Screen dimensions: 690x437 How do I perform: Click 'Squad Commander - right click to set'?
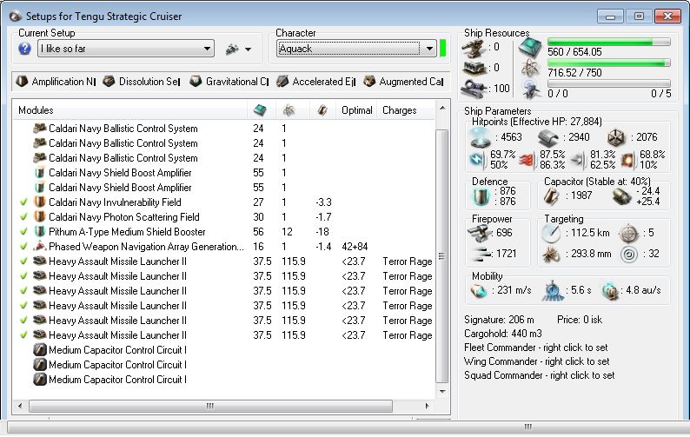(x=539, y=375)
